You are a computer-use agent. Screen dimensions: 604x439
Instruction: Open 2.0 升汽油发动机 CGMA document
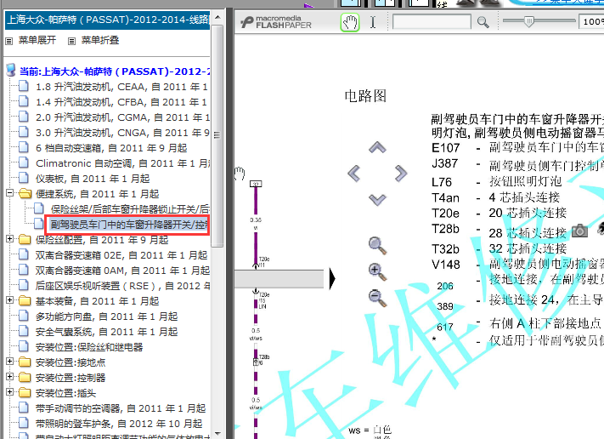pos(122,117)
